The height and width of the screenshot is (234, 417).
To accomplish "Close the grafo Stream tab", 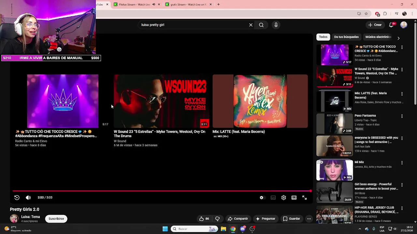I will click(210, 5).
